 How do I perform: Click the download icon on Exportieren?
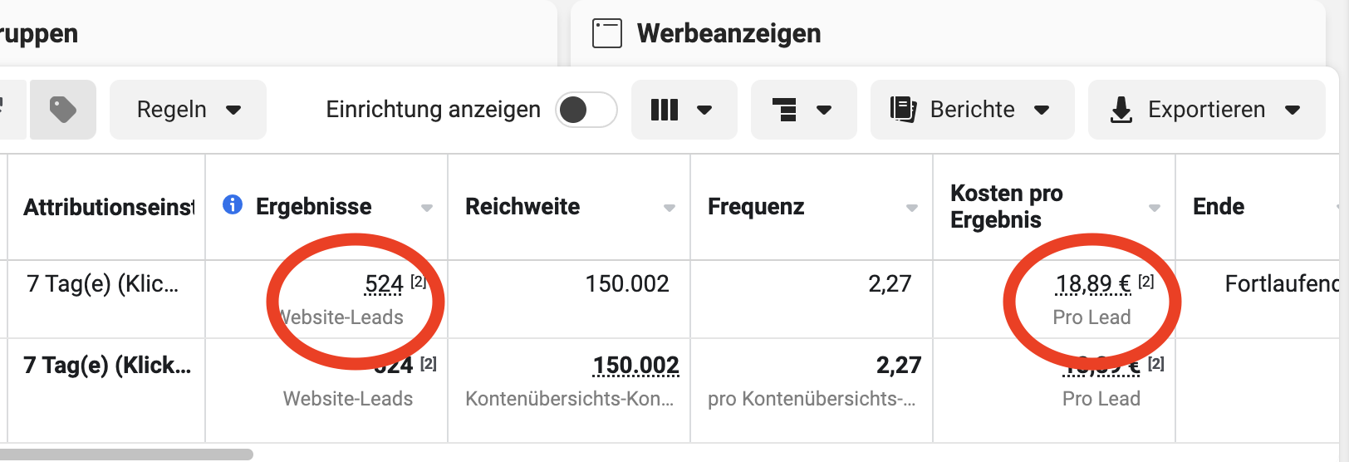(x=1121, y=110)
